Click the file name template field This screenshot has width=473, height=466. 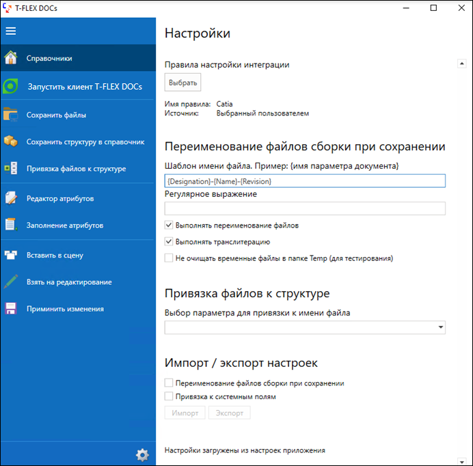[305, 181]
